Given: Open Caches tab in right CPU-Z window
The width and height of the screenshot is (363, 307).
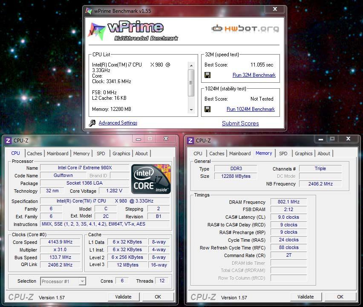Looking at the screenshot, I should [x=217, y=153].
